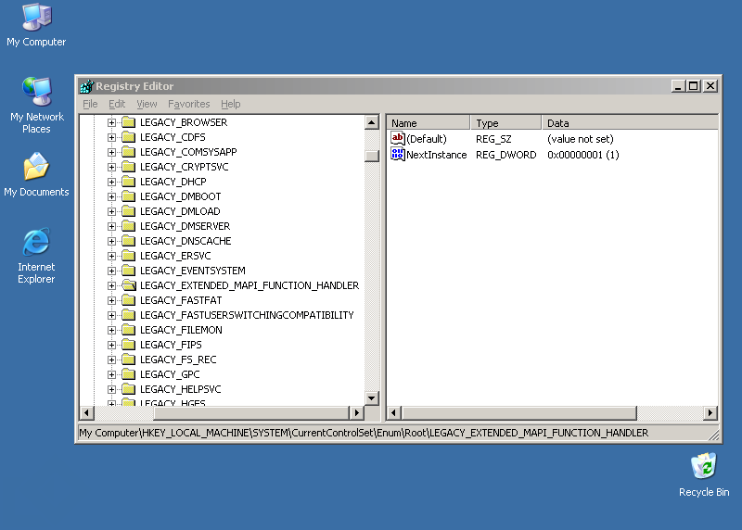Click tree pane scroll down arrow
The height and width of the screenshot is (530, 742).
[x=372, y=398]
